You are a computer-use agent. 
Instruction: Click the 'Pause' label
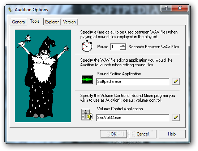point(103,47)
